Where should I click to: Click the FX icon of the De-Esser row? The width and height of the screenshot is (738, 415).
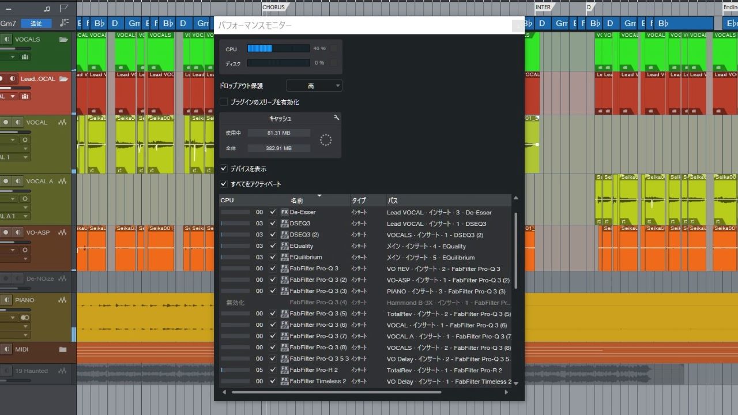pyautogui.click(x=284, y=212)
